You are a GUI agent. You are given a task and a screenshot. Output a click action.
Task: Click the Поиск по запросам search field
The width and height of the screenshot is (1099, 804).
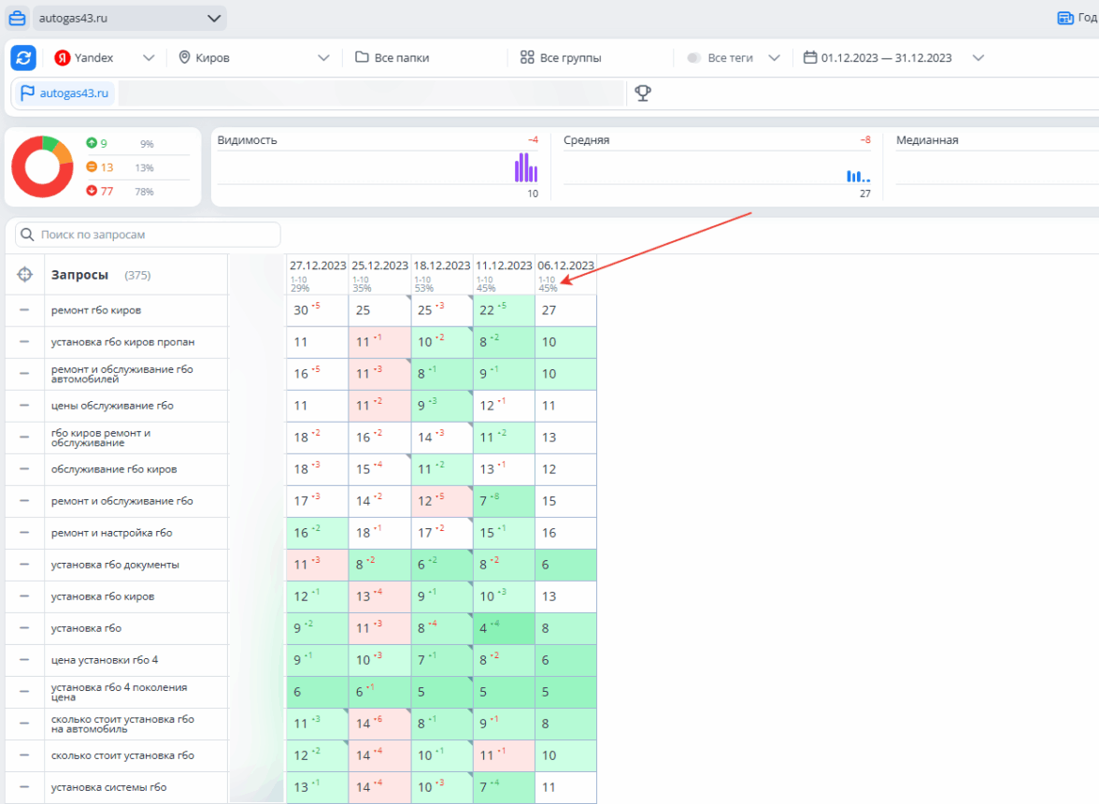[x=150, y=235]
